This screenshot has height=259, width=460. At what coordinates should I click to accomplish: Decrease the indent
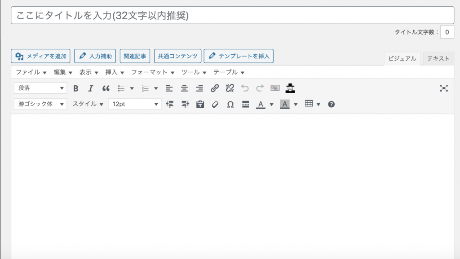(170, 104)
